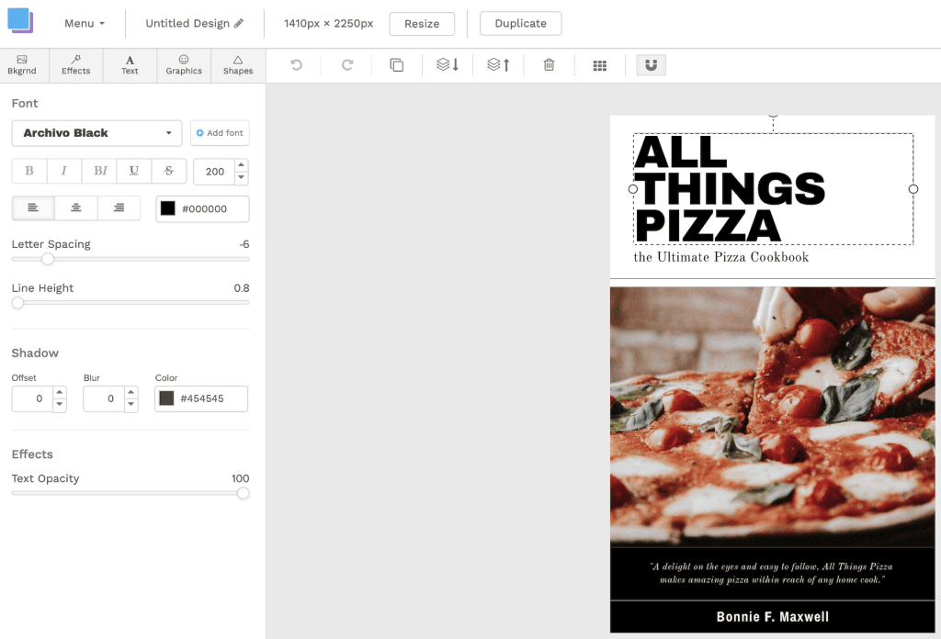Click the undo arrow icon
The width and height of the screenshot is (941, 639).
(x=296, y=65)
